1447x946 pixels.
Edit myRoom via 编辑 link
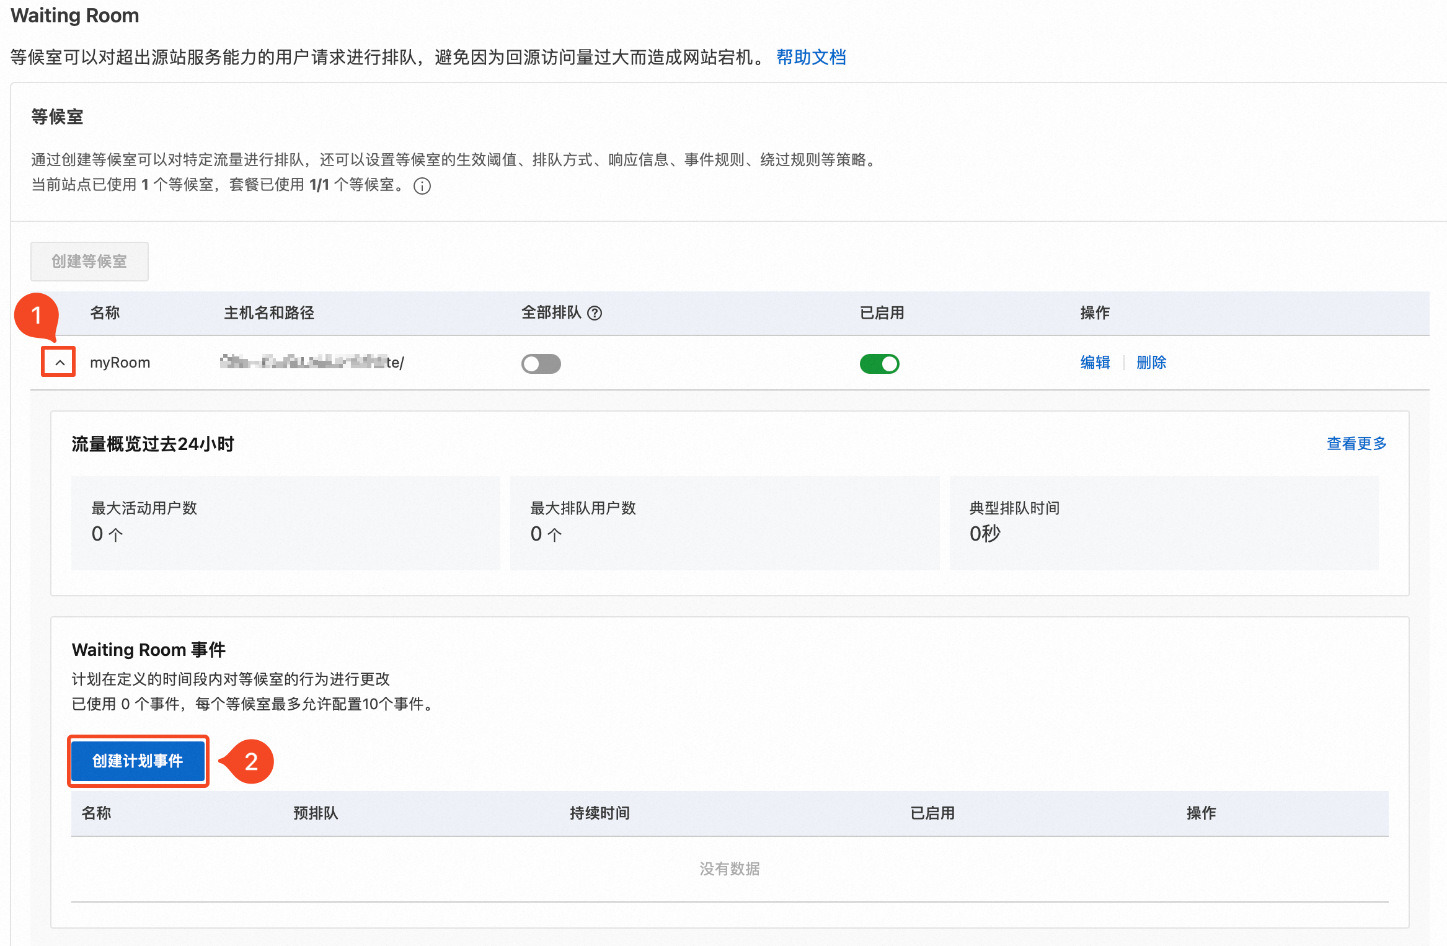point(1095,363)
